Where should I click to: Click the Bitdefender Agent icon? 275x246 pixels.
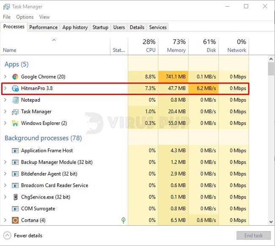15,174
